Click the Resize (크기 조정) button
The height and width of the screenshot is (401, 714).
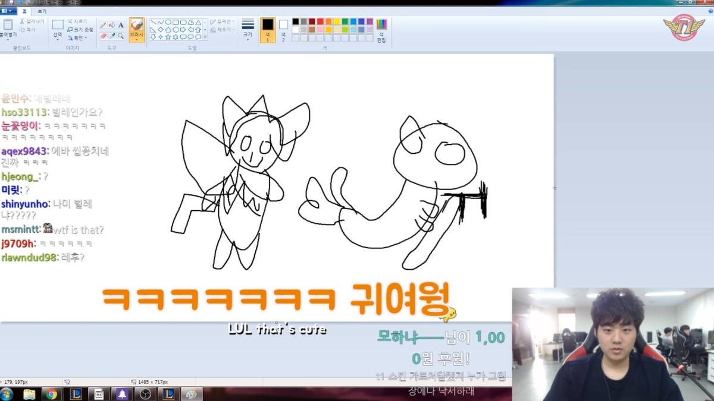(x=80, y=30)
